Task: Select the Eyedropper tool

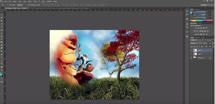Action: point(2,27)
